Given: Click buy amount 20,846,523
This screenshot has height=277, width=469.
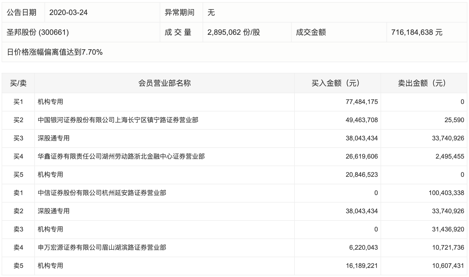Looking at the screenshot, I should (x=362, y=175).
